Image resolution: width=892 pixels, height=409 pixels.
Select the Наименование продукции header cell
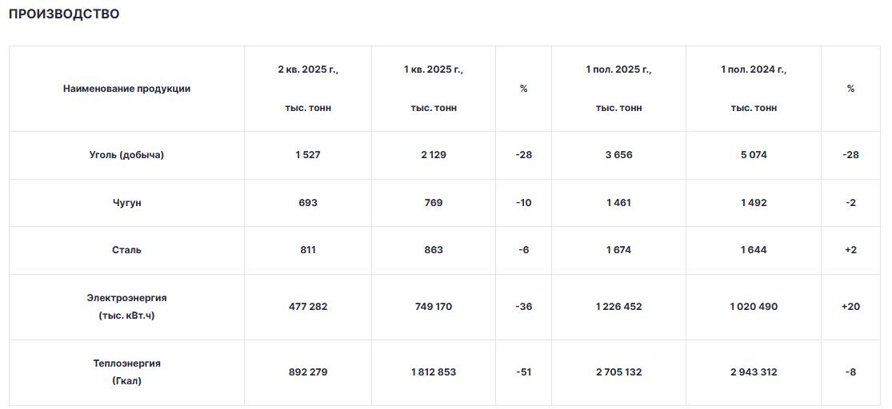click(127, 89)
